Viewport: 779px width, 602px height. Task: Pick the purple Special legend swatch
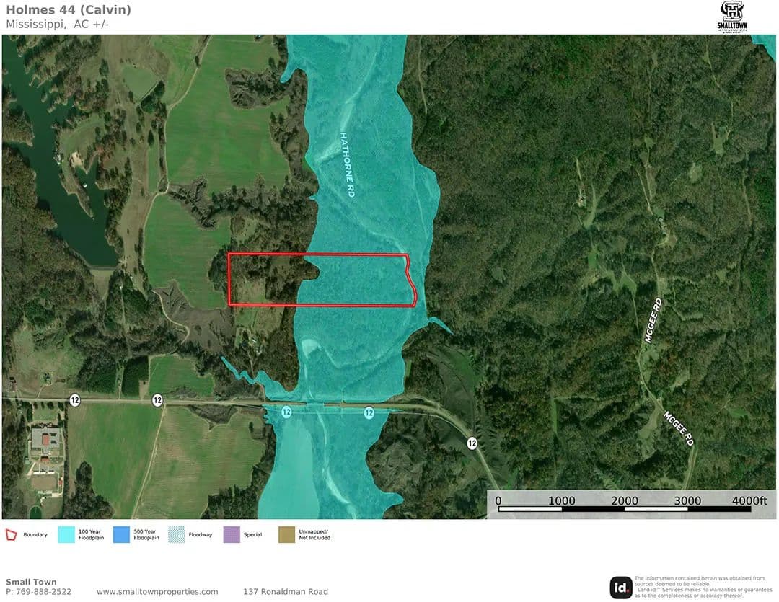(232, 534)
